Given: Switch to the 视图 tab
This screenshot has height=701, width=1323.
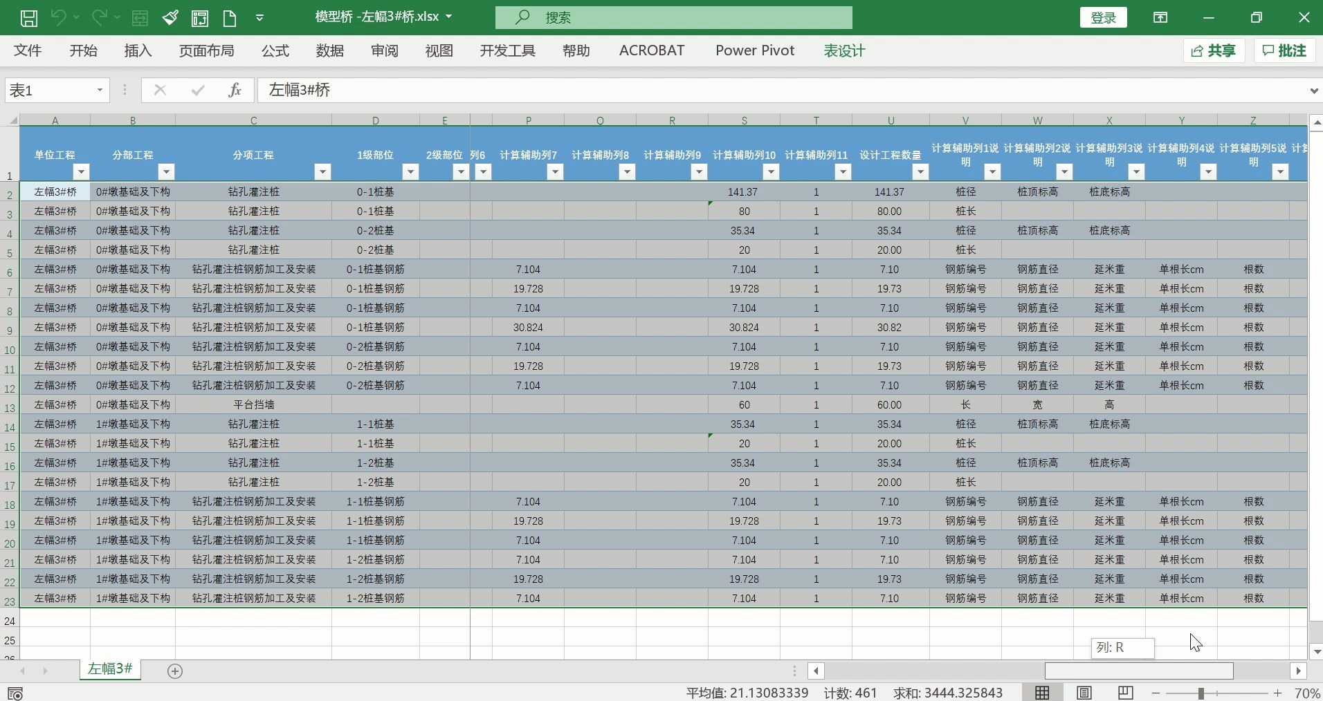Looking at the screenshot, I should tap(439, 50).
